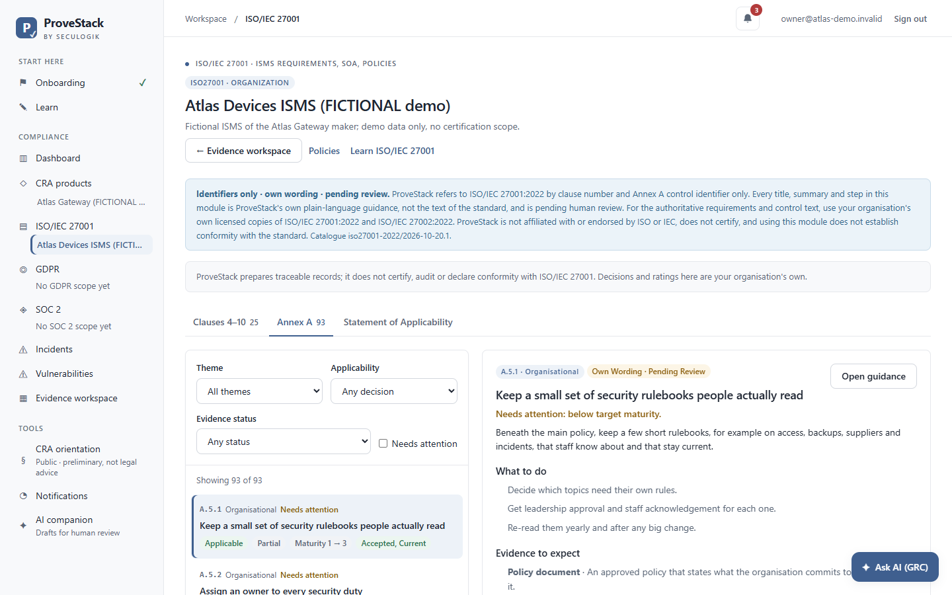952x595 pixels.
Task: Open the Policies link
Action: click(324, 151)
